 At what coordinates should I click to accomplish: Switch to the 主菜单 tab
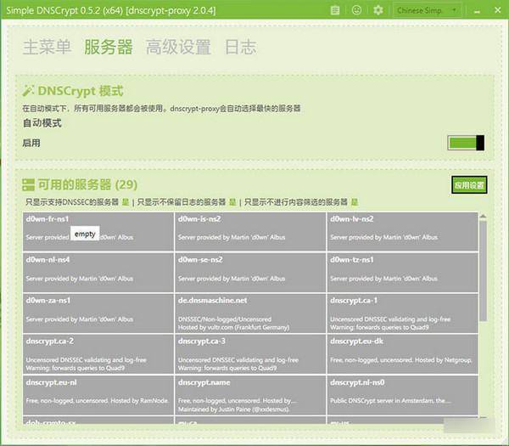(47, 47)
